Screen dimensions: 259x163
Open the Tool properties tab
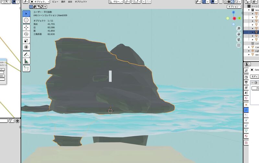[x=246, y=70]
